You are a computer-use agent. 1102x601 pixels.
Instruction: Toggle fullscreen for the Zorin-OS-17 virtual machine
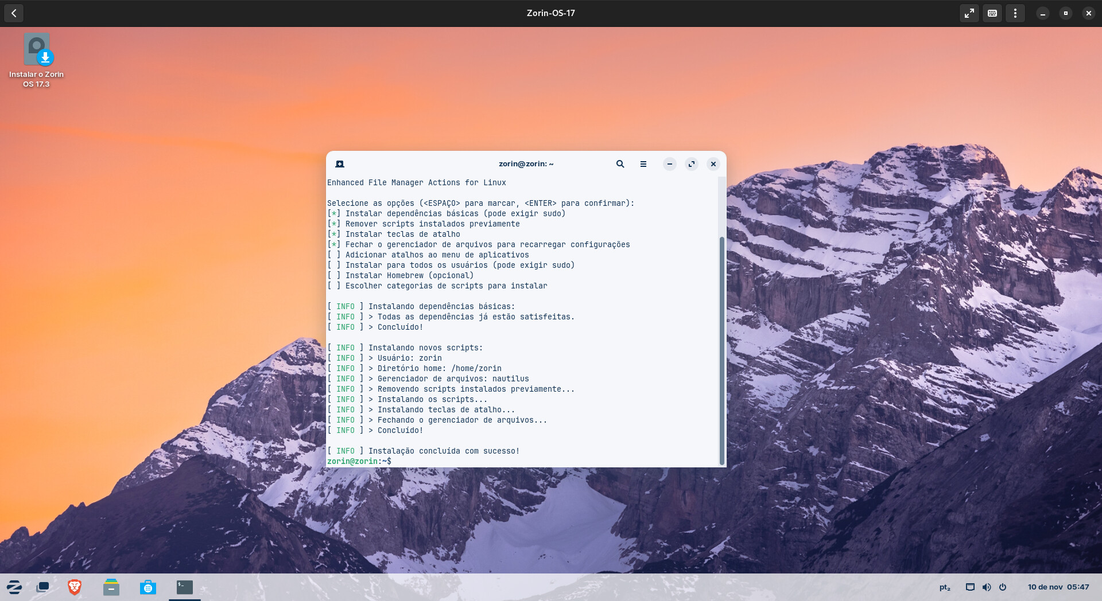(x=969, y=13)
